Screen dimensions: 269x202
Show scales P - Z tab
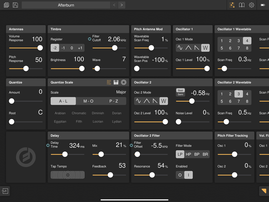114,101
